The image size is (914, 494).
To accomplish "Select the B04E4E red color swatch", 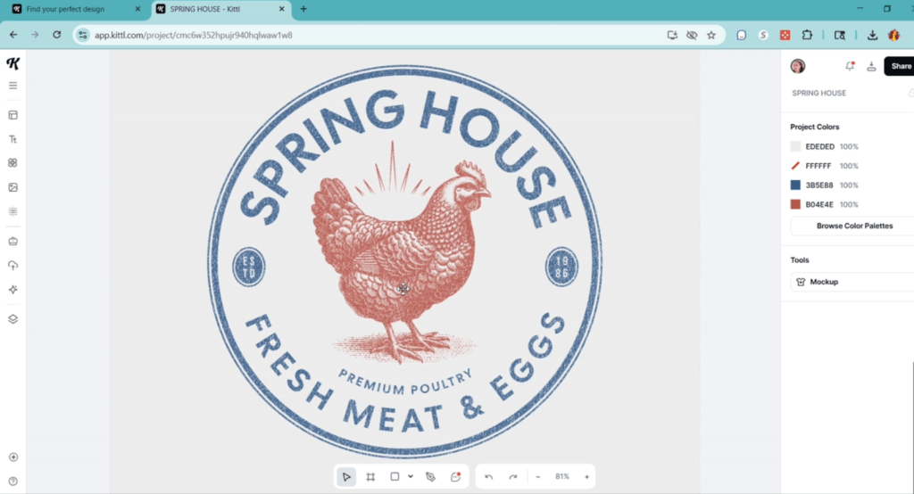I will 795,204.
